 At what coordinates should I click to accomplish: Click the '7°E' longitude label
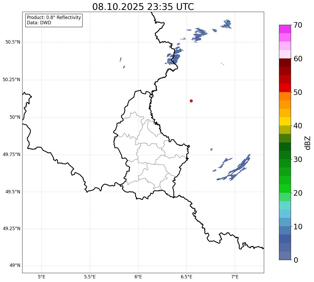235,277
